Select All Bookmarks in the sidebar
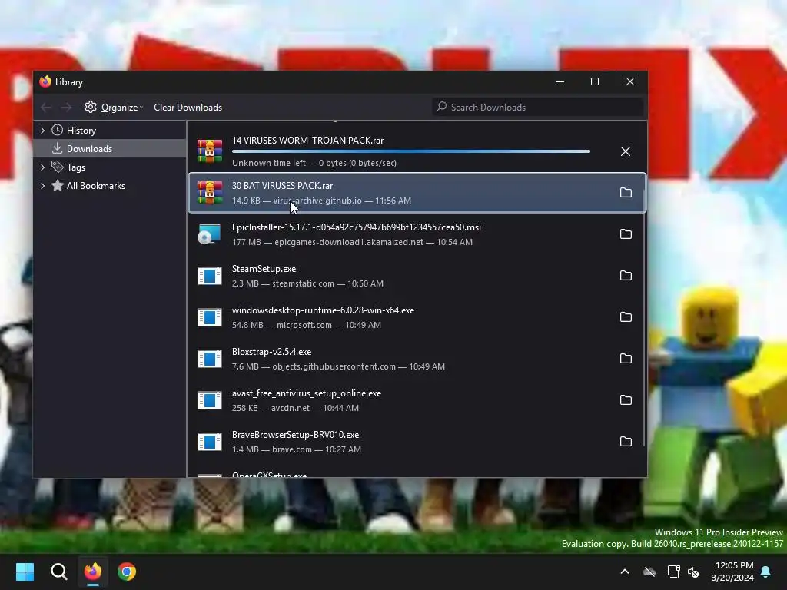Image resolution: width=787 pixels, height=590 pixels. (x=96, y=186)
